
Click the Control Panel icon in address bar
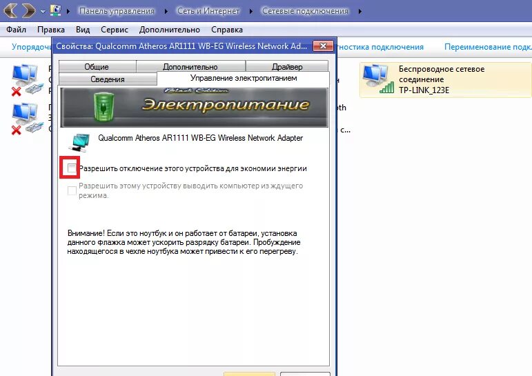55,10
